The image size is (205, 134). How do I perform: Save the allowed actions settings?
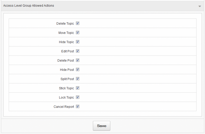[x=102, y=126]
